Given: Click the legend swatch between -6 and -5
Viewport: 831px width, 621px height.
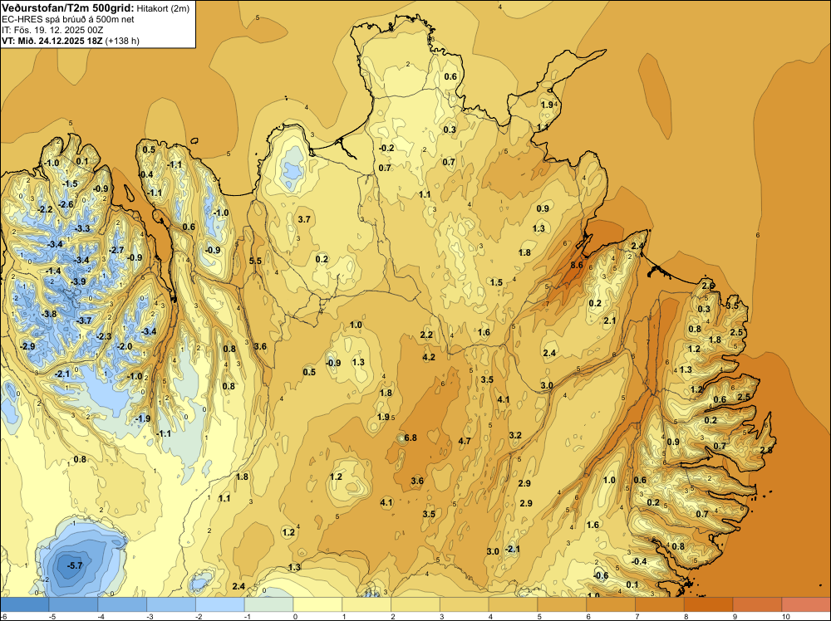Looking at the screenshot, I should point(24,604).
